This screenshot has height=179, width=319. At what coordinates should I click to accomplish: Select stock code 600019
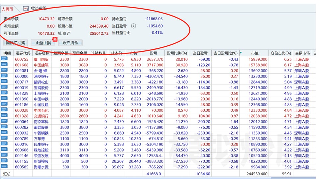pyautogui.click(x=22, y=88)
